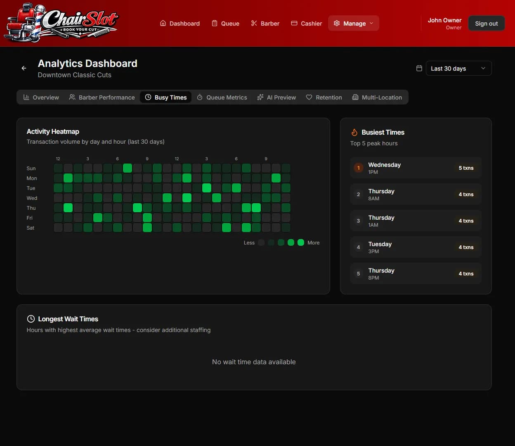Select the Wednesday 1PM peak hour entry
Screen dimensions: 515x446
pos(416,168)
